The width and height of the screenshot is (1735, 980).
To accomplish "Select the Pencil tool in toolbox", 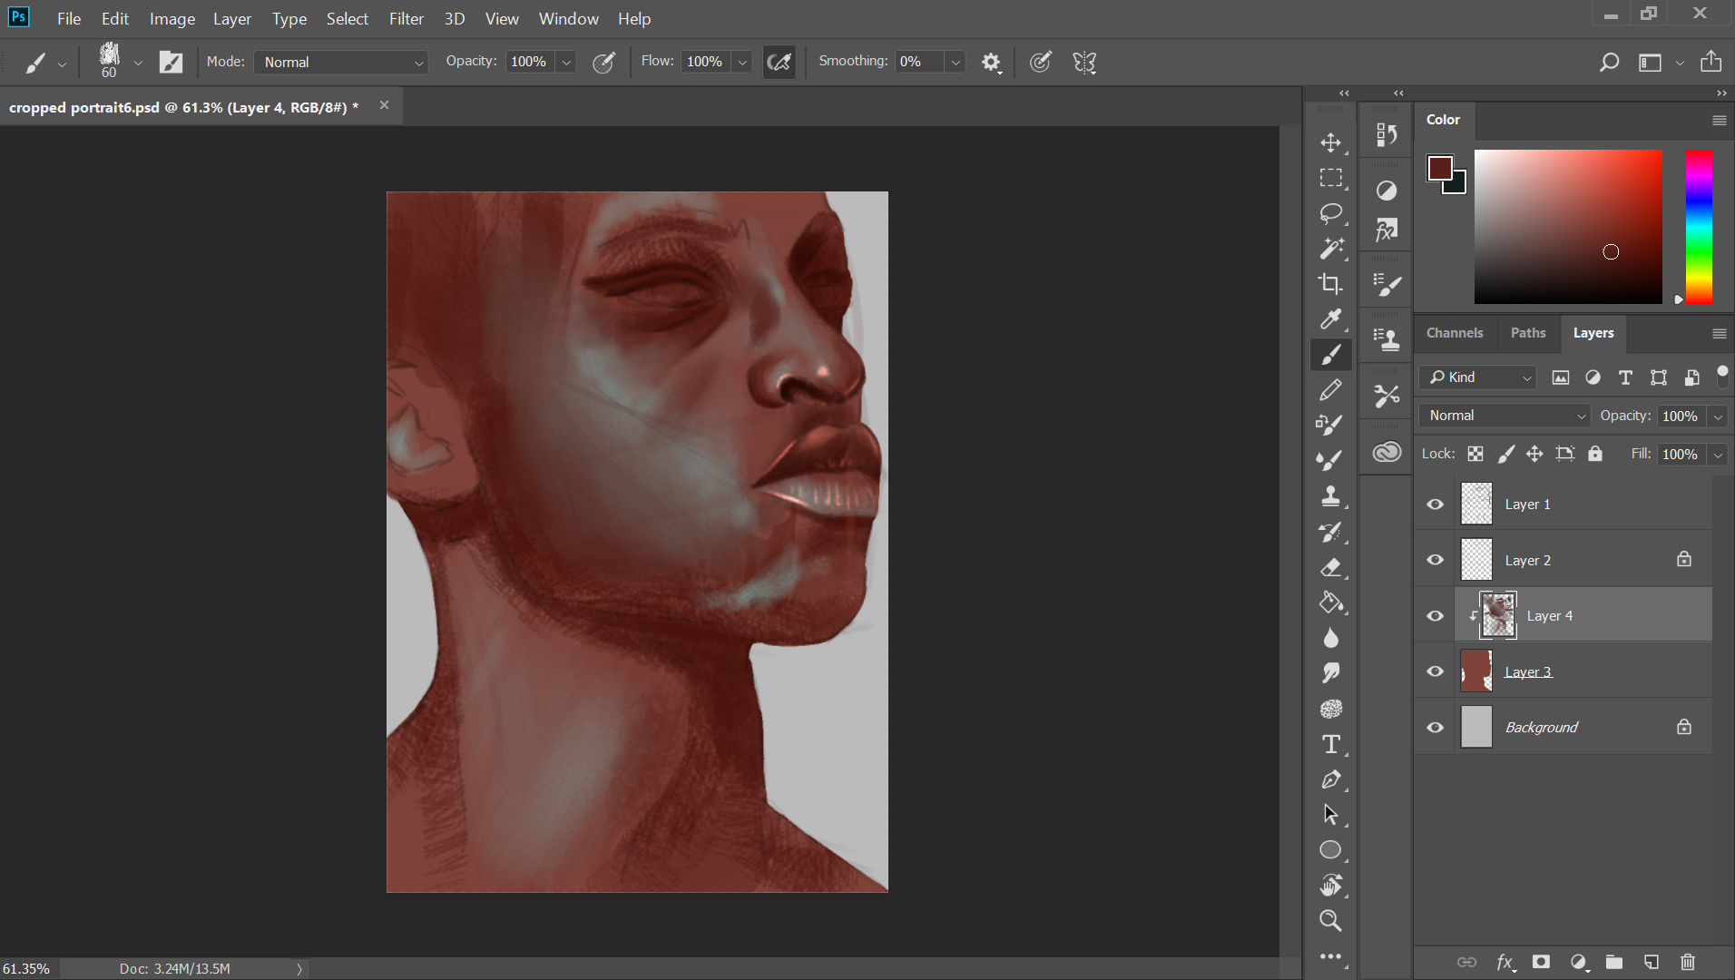I will [1330, 390].
